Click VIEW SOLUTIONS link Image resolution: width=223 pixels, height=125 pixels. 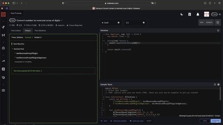click(118, 121)
